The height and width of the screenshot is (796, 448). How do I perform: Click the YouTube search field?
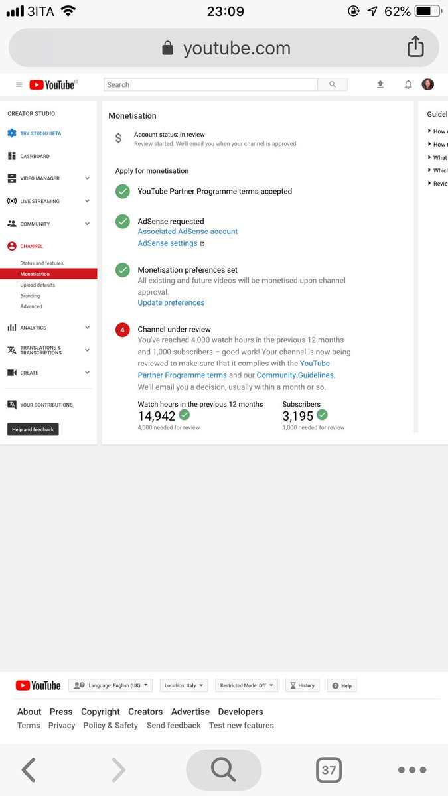click(211, 84)
